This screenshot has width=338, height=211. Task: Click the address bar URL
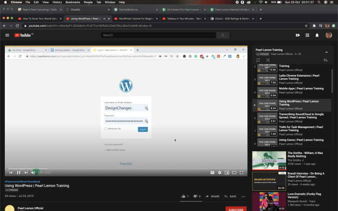90,25
